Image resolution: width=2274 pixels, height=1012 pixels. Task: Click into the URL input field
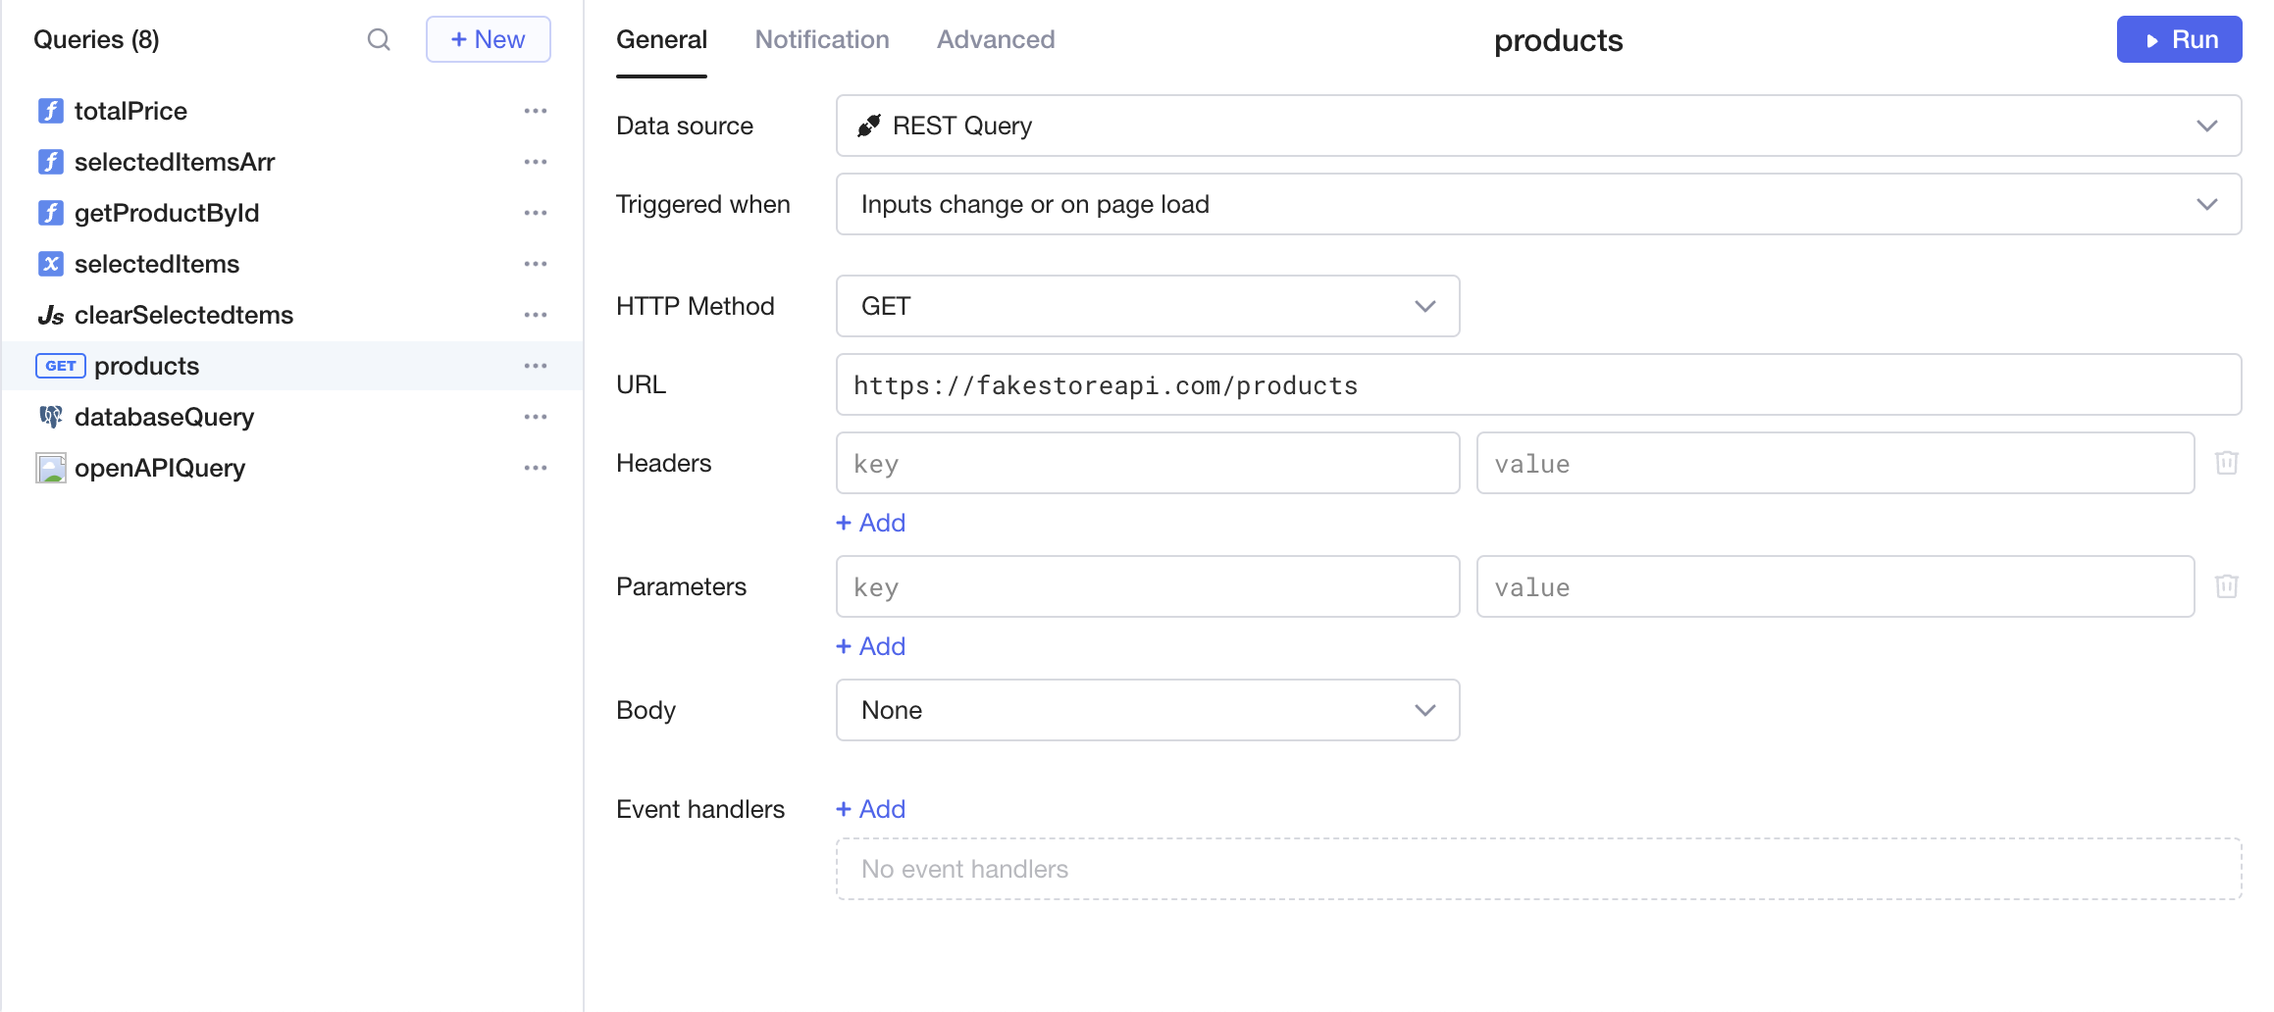[1537, 384]
